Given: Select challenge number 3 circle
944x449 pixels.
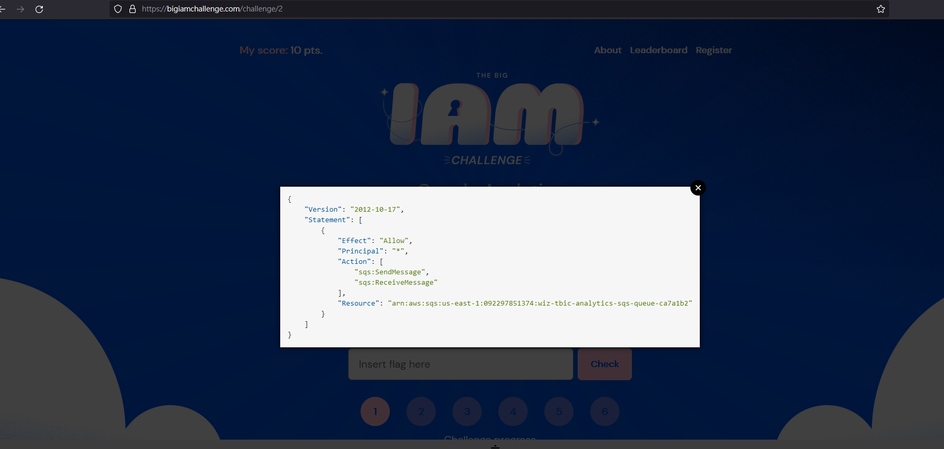Looking at the screenshot, I should tap(467, 411).
